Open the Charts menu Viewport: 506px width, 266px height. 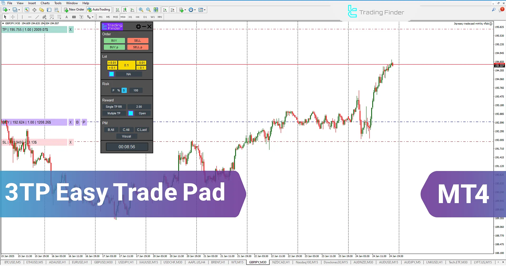tap(45, 3)
